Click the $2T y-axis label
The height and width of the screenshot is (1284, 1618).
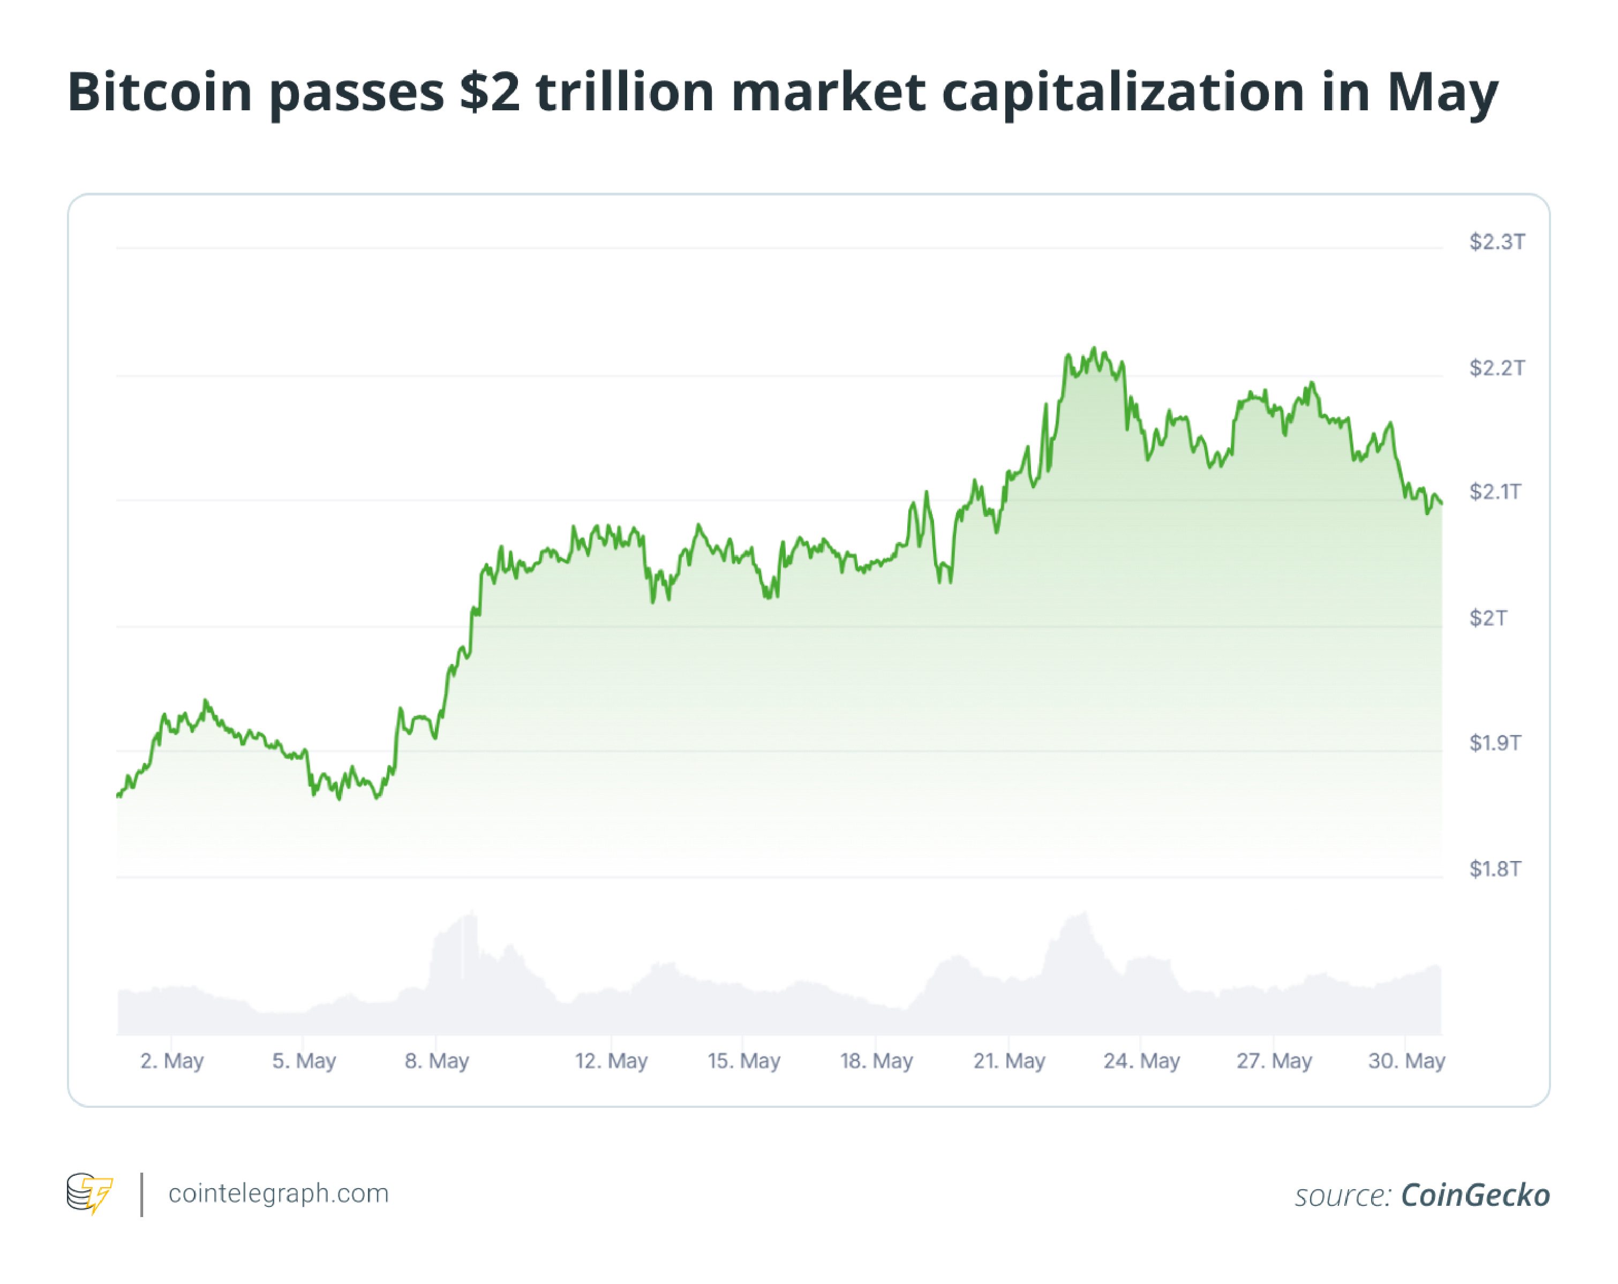pyautogui.click(x=1487, y=617)
